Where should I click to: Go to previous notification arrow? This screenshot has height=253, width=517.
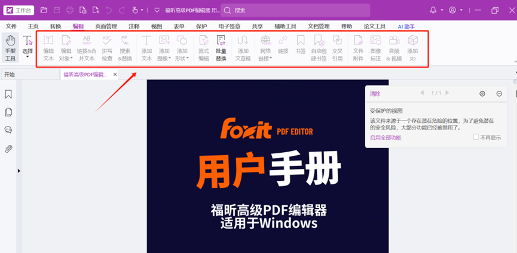click(x=422, y=93)
